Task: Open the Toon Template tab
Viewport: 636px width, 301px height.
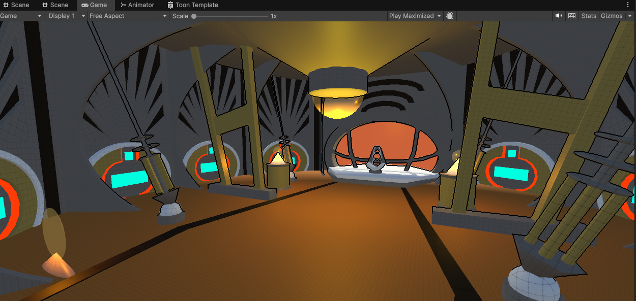Action: 192,5
